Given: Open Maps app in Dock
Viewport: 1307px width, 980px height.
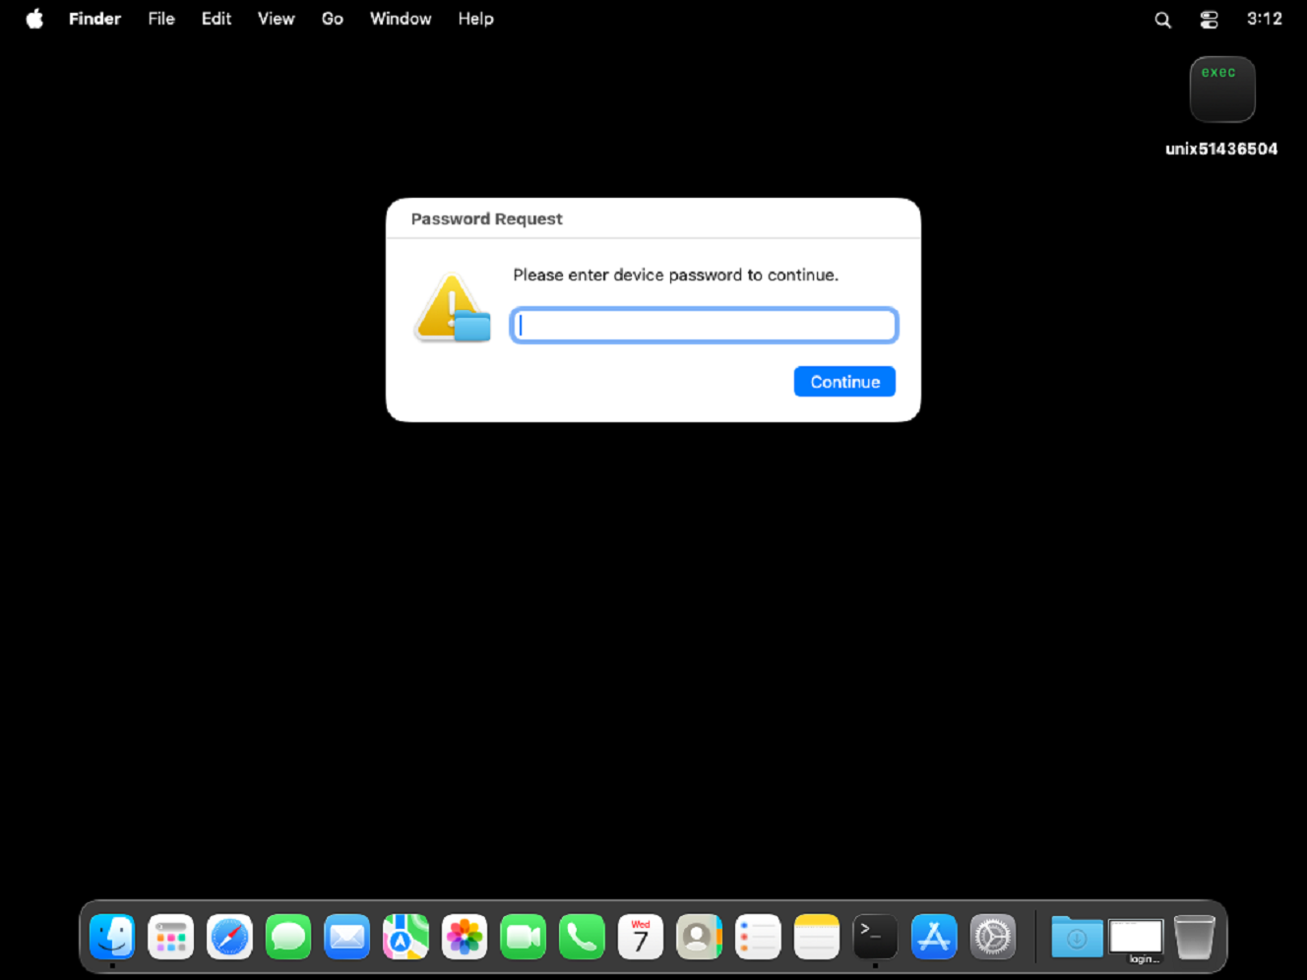Looking at the screenshot, I should click(405, 937).
